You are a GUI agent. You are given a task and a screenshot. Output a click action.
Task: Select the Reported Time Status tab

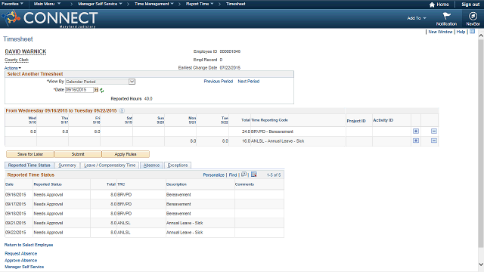click(29, 165)
